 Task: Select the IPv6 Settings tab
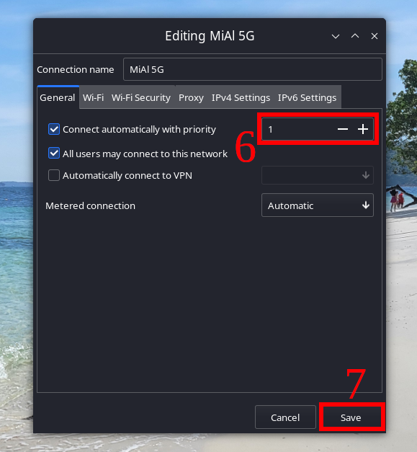[307, 98]
